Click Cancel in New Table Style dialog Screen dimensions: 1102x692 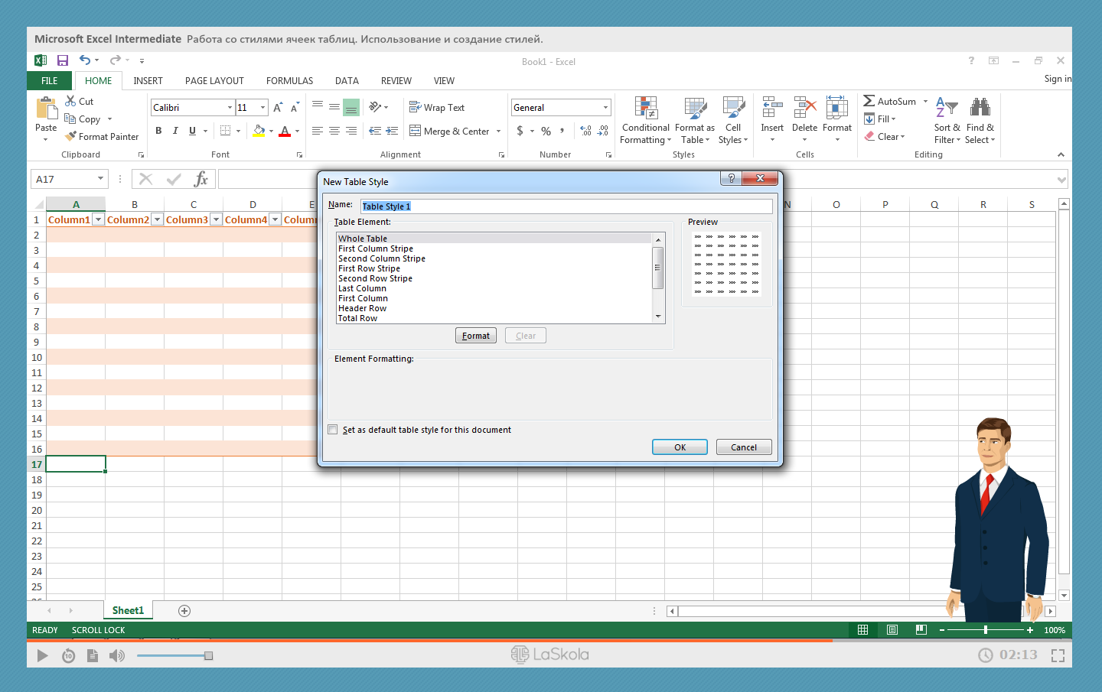[743, 447]
